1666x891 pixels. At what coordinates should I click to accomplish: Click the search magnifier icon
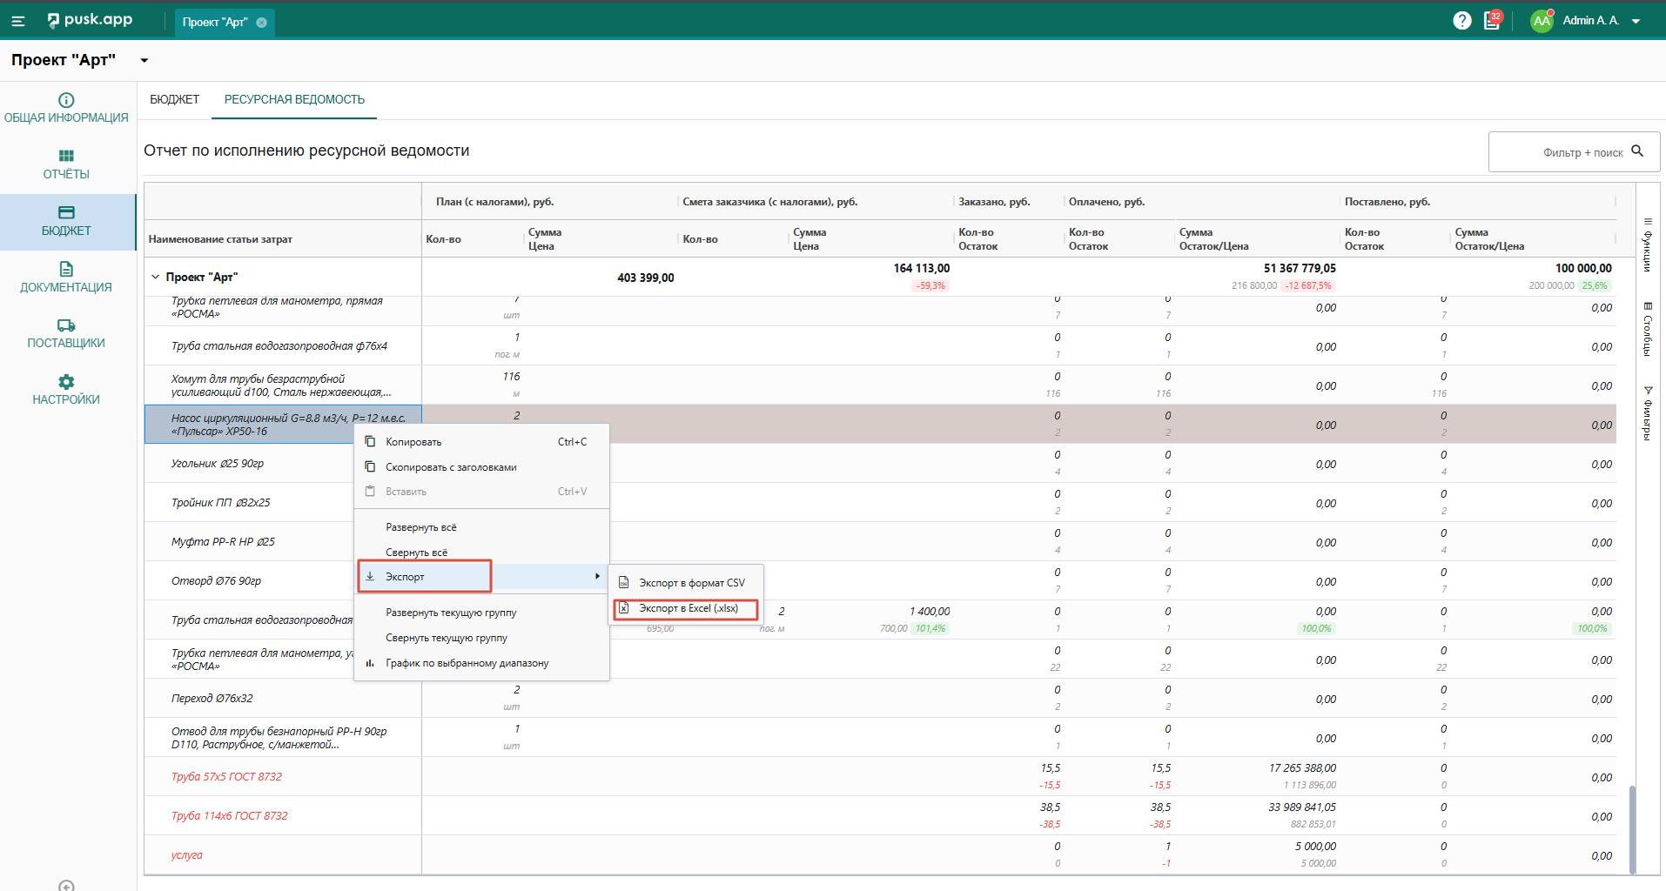tap(1637, 151)
